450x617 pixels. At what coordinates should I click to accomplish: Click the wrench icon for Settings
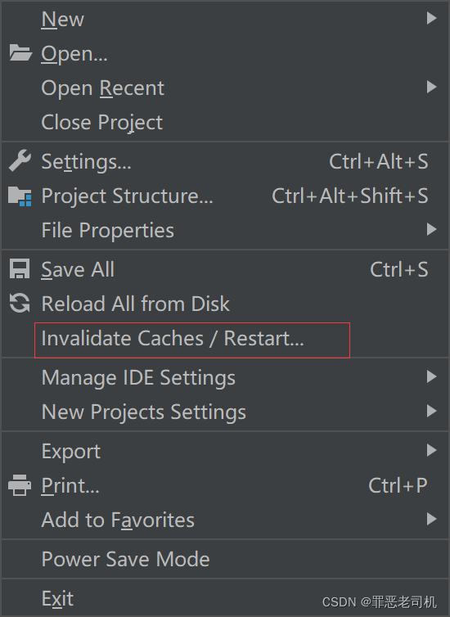pos(20,161)
